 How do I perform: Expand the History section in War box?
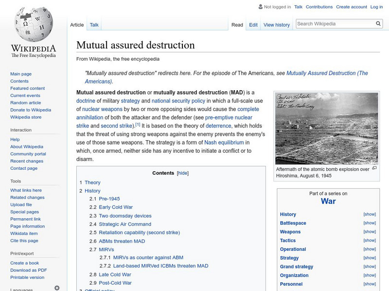coord(370,214)
